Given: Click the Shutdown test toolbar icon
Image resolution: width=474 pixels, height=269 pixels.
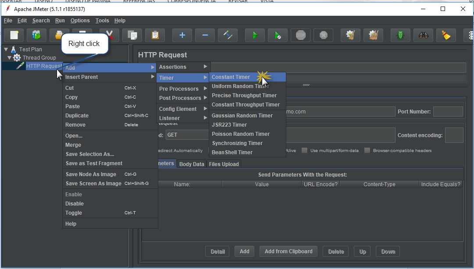Looking at the screenshot, I should pyautogui.click(x=324, y=35).
